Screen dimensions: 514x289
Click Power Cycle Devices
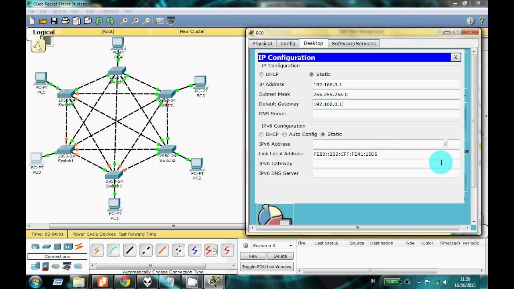pyautogui.click(x=94, y=234)
